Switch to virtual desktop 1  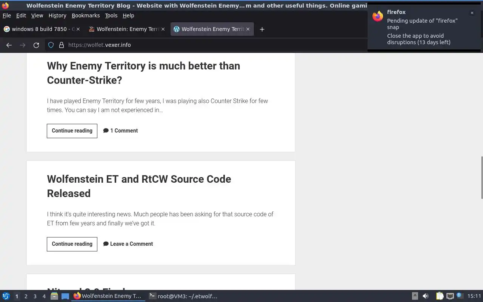click(x=17, y=296)
